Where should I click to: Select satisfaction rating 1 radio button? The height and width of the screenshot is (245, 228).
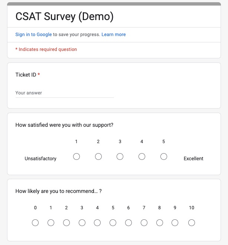pyautogui.click(x=76, y=157)
